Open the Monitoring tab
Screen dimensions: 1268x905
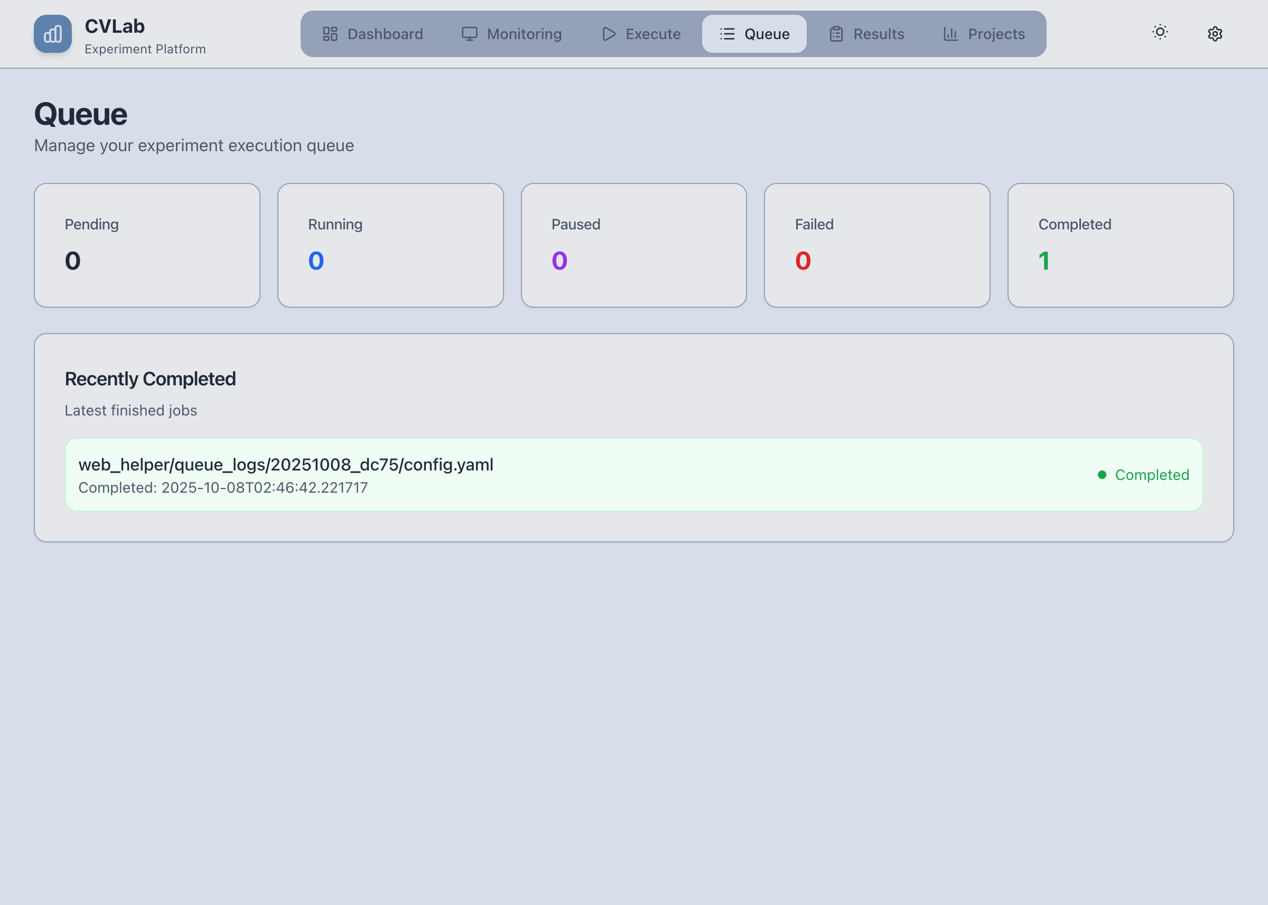(x=524, y=34)
